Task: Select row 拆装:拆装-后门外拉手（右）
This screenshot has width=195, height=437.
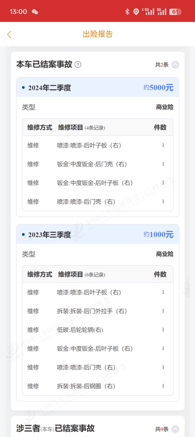Action: tap(97, 311)
